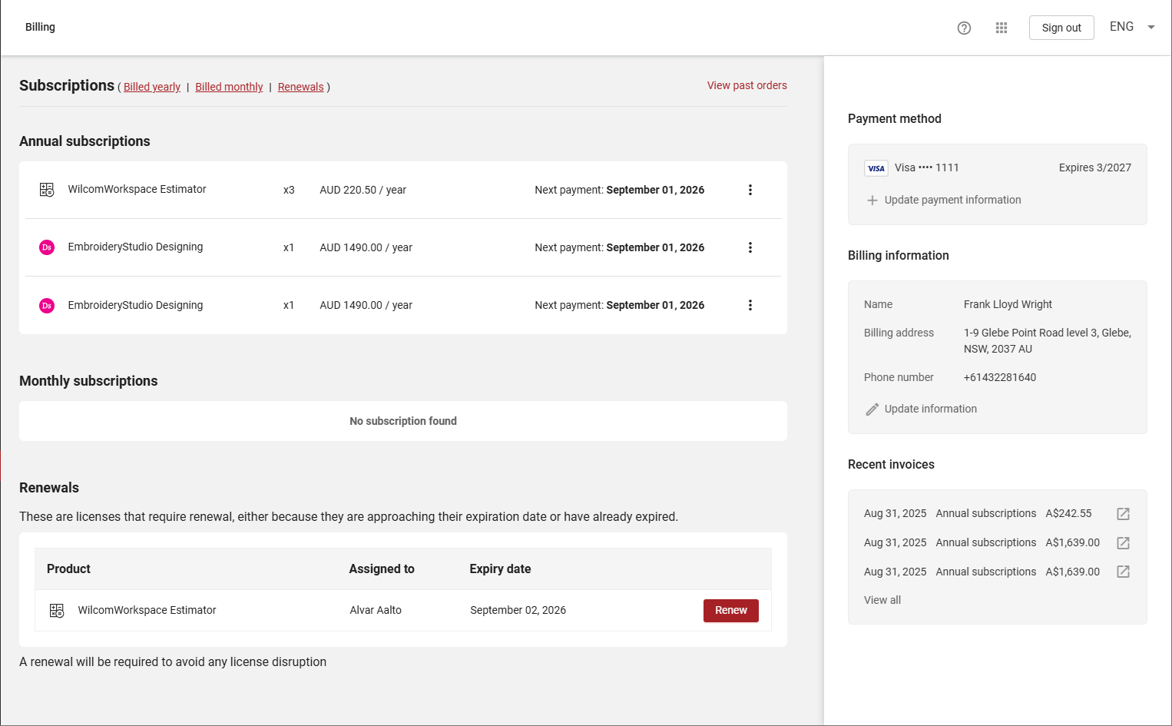Click the Product column header
Image resolution: width=1172 pixels, height=726 pixels.
pyautogui.click(x=68, y=569)
